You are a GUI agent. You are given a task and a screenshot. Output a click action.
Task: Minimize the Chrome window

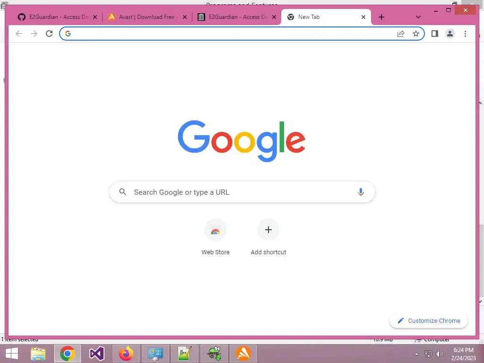pyautogui.click(x=435, y=10)
